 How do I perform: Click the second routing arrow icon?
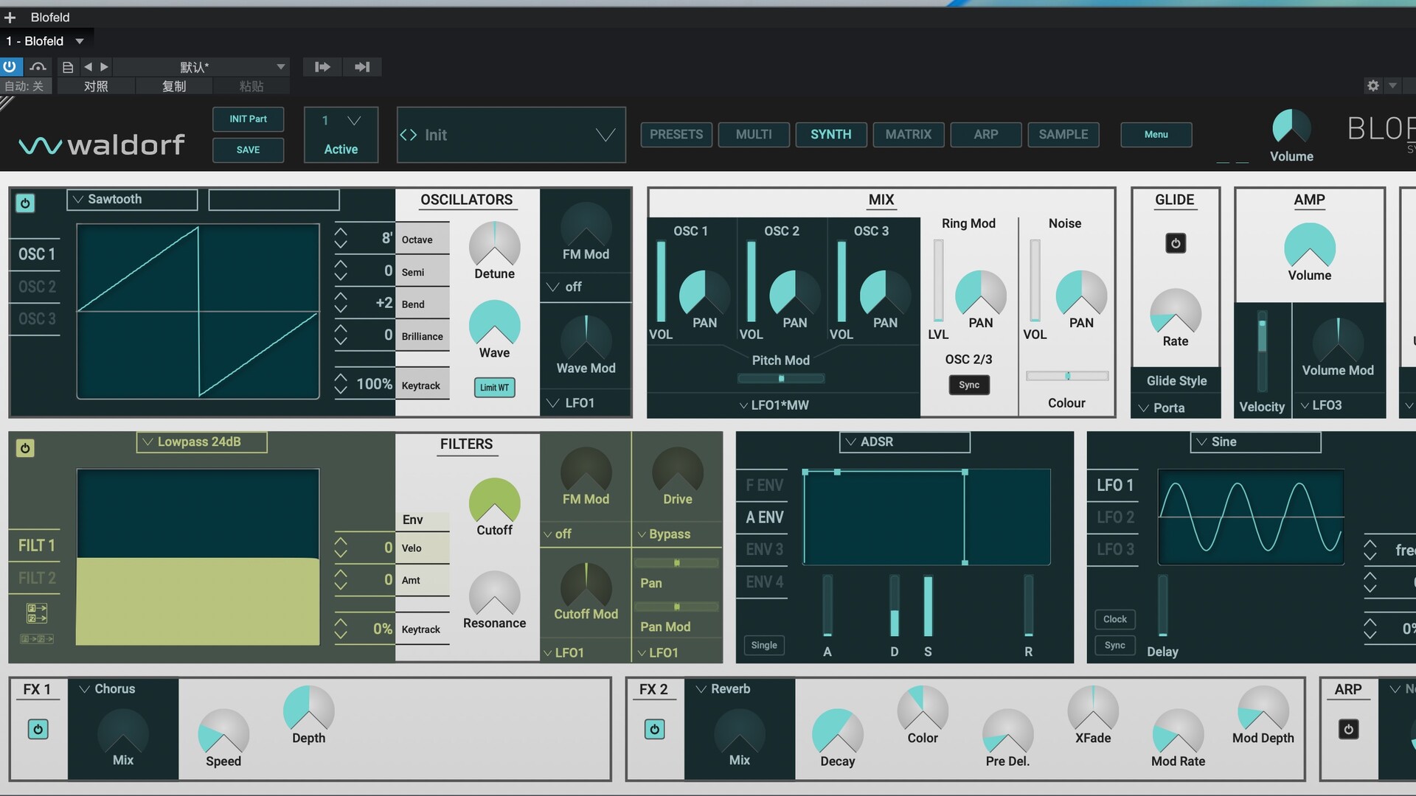click(362, 67)
